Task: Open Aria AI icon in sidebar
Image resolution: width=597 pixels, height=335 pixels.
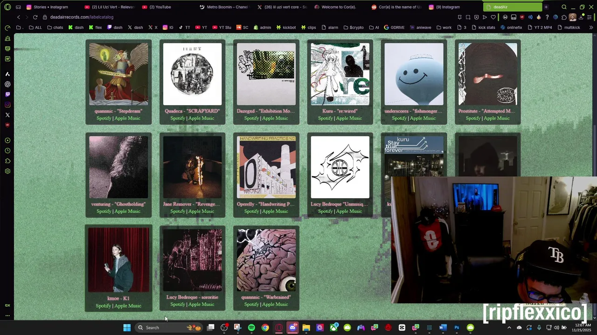Action: pos(7,74)
